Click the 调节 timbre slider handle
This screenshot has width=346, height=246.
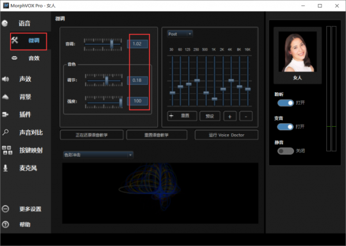107,81
